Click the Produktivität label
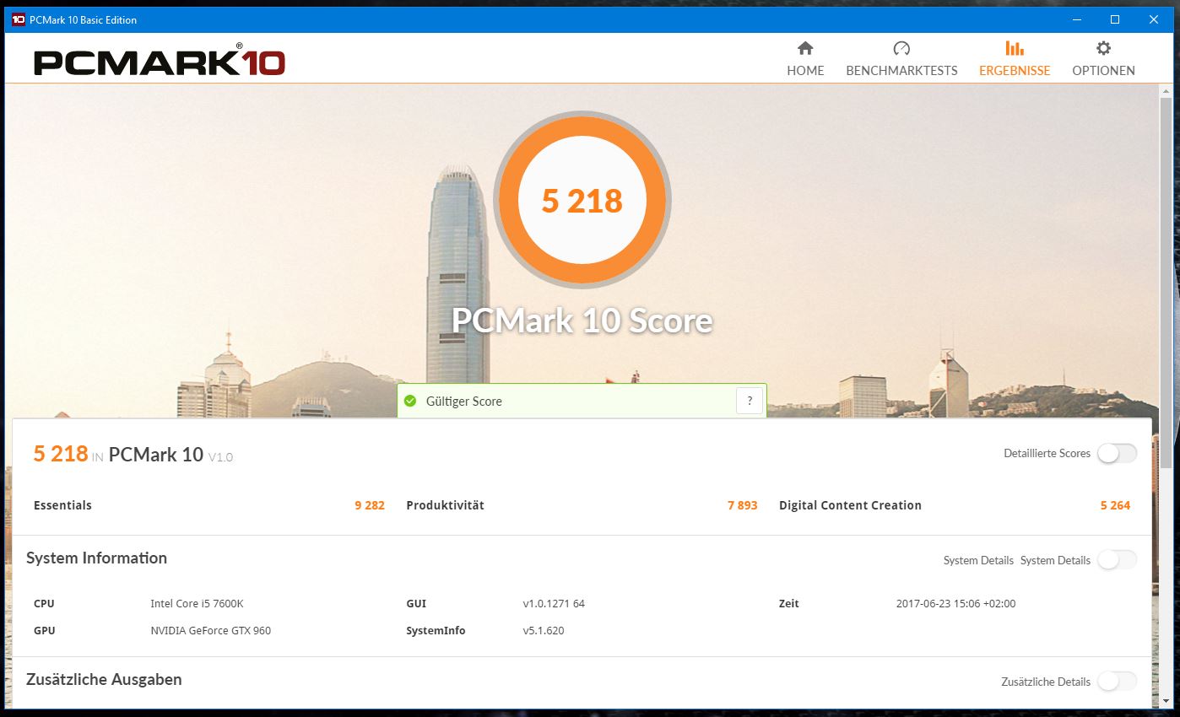Image resolution: width=1180 pixels, height=717 pixels. (445, 505)
